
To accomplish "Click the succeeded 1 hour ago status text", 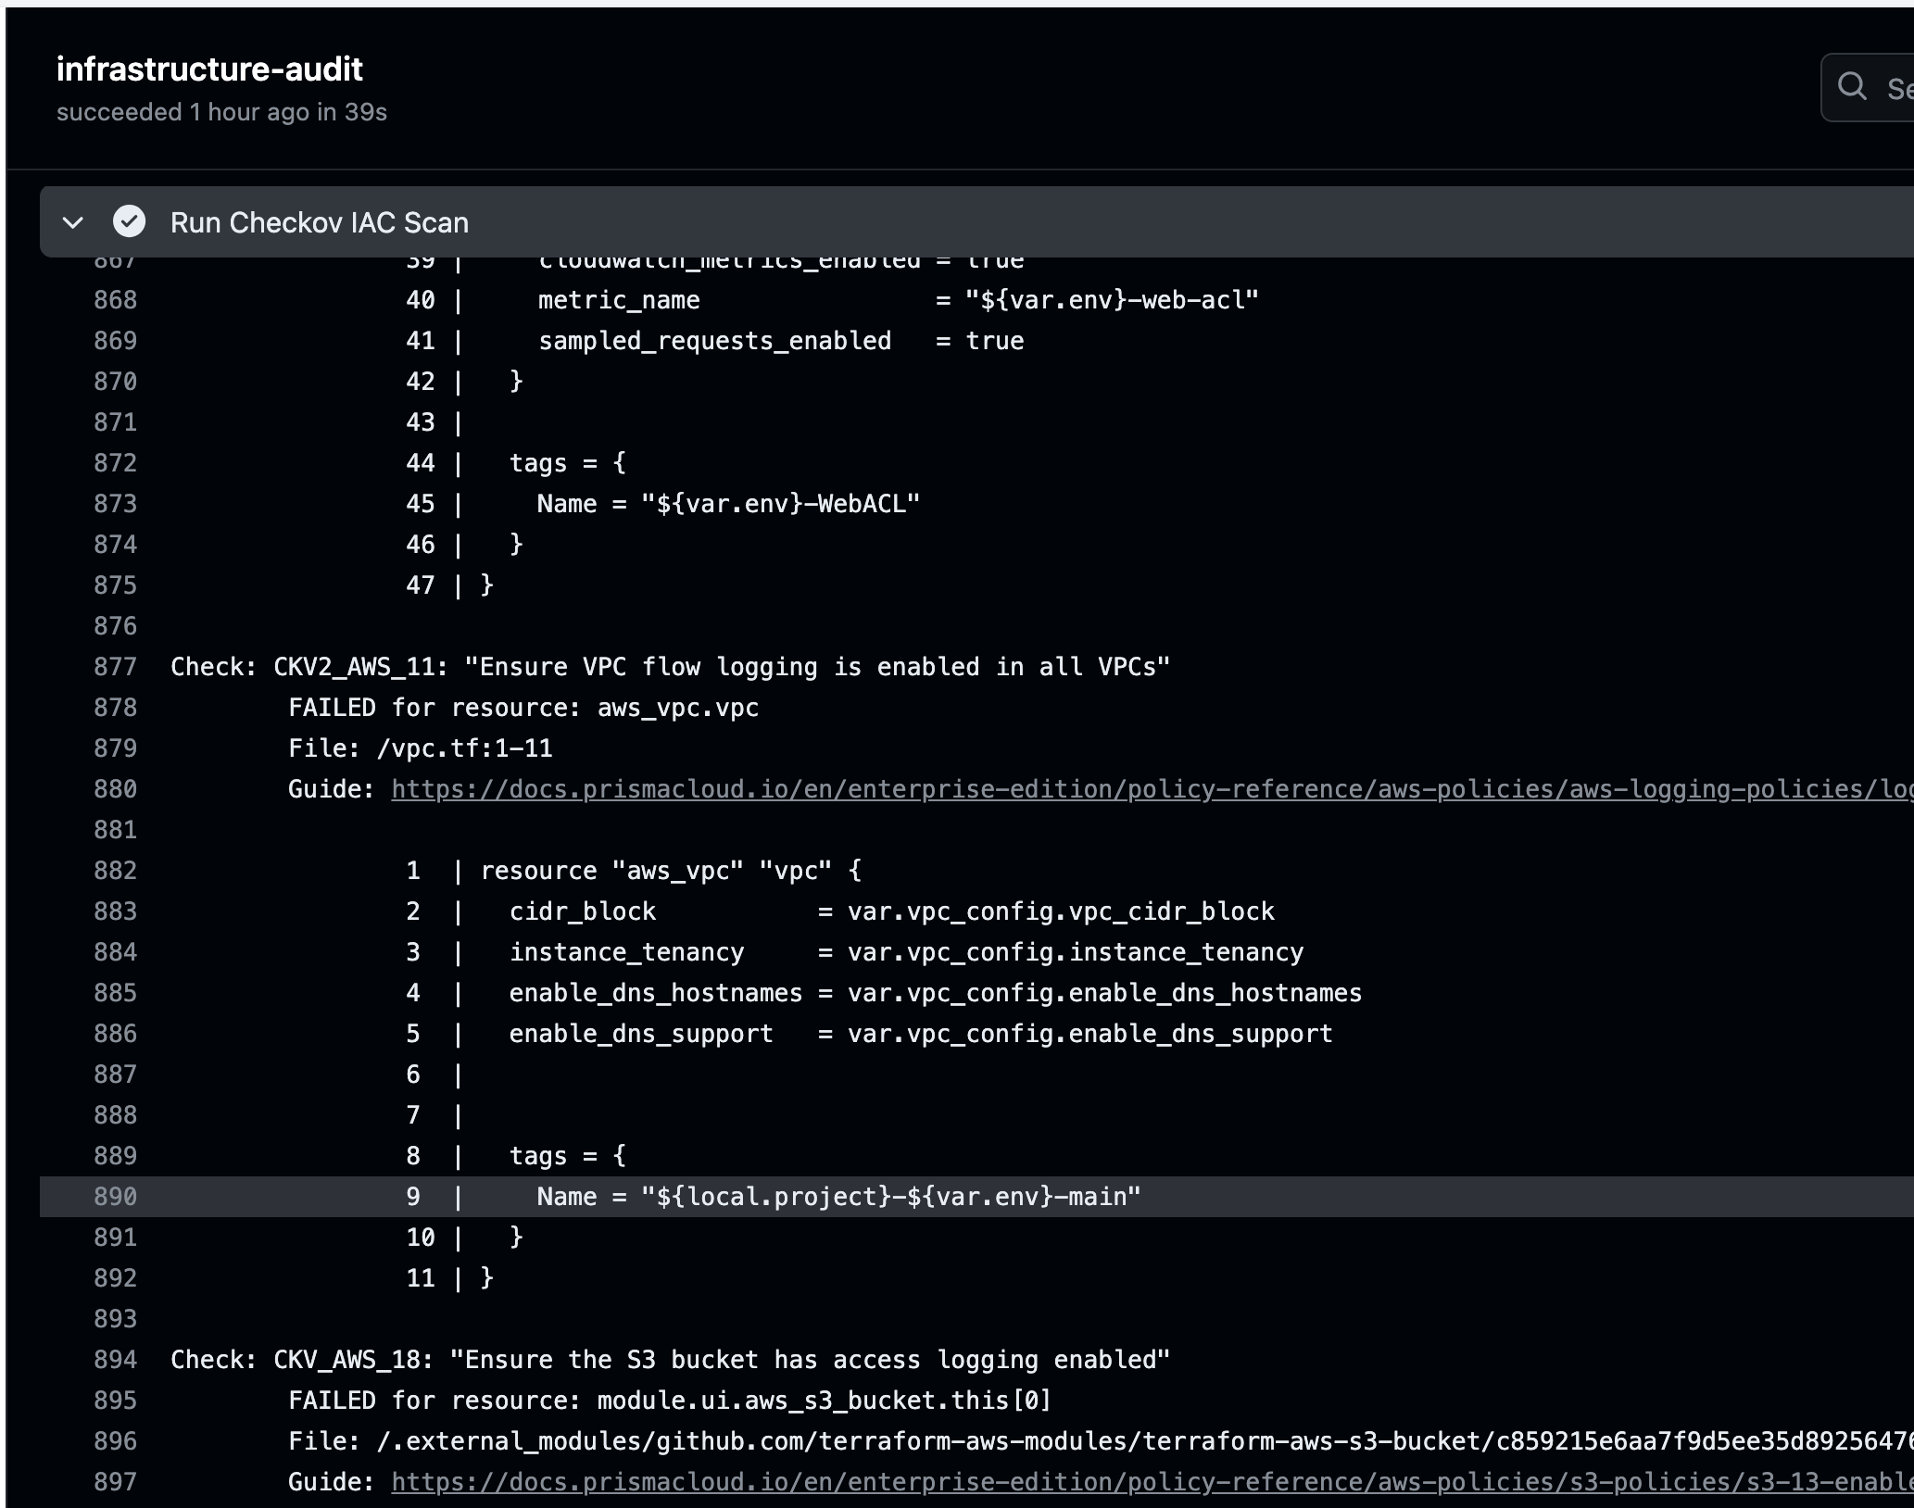I will 221,112.
